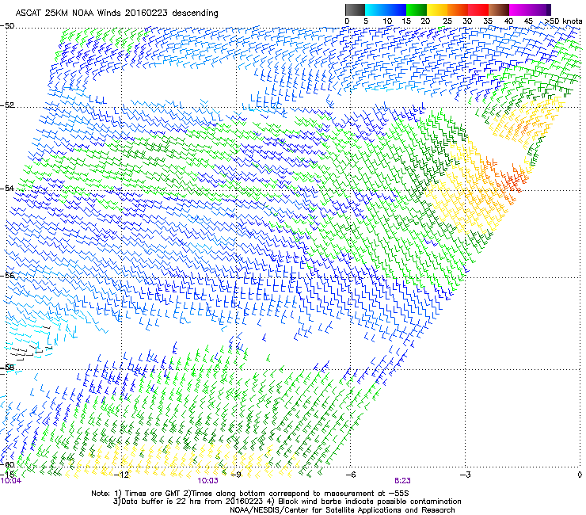This screenshot has height=515, width=586.
Task: Click the "-12" longitude axis label
Action: click(x=121, y=475)
